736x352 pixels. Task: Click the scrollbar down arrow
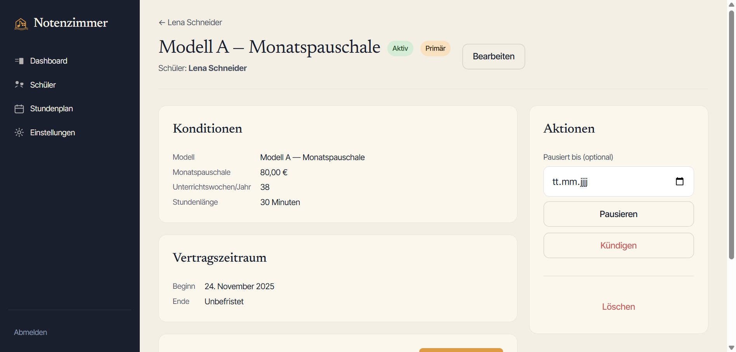[x=731, y=348]
